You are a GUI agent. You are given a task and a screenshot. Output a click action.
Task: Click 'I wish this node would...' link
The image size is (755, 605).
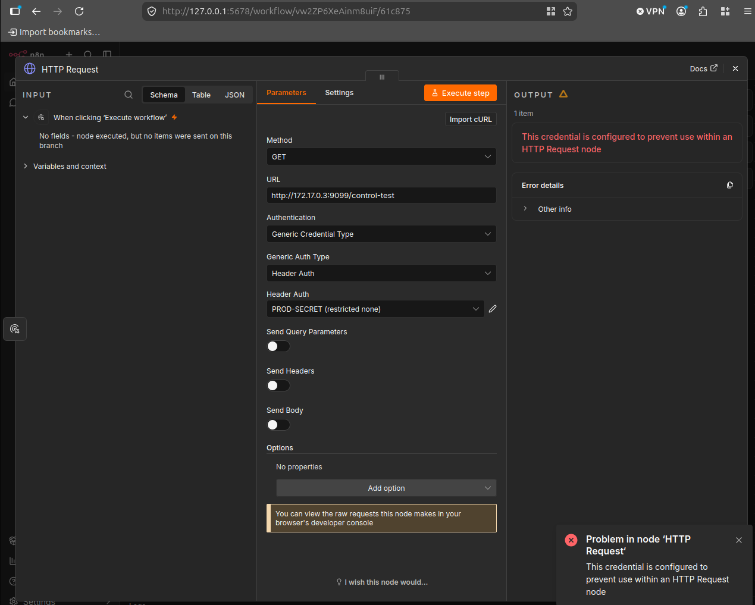tap(382, 582)
